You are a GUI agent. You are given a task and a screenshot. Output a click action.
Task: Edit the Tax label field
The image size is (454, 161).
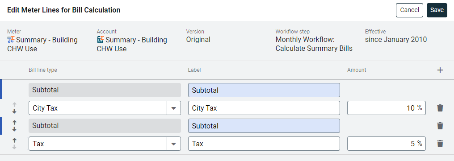264,144
